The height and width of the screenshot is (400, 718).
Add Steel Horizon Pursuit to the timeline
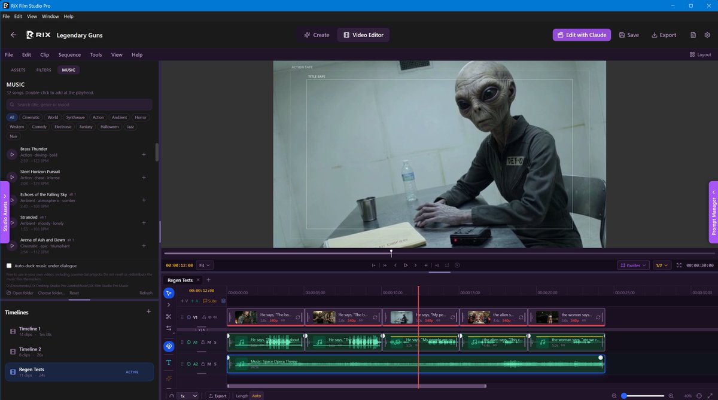(x=144, y=177)
